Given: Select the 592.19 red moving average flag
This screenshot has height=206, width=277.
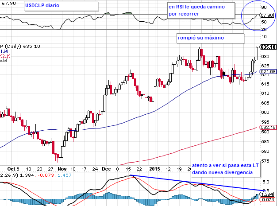Looking at the screenshot, I should 267,127.
